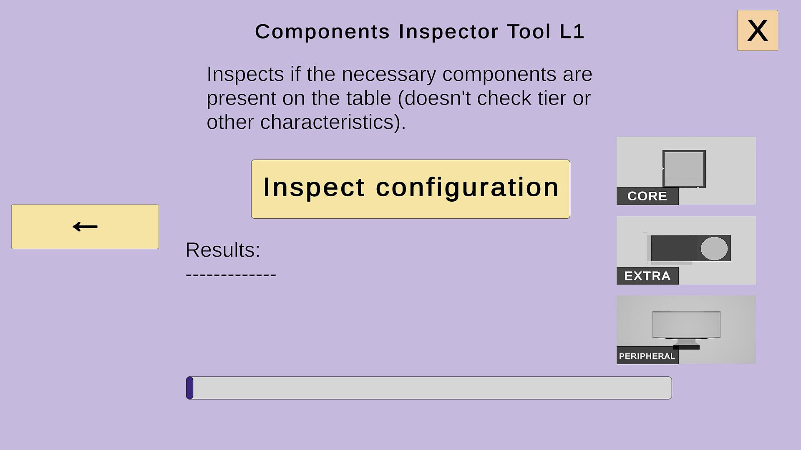Click the middle of the grey progress bar
The width and height of the screenshot is (801, 450).
click(429, 388)
